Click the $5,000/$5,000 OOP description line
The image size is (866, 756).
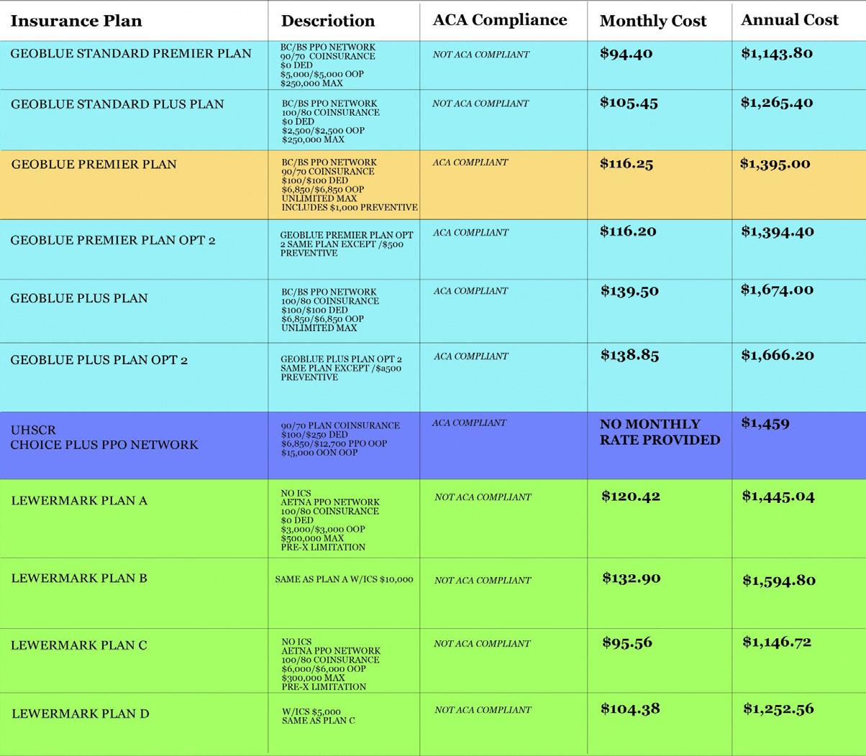point(322,74)
